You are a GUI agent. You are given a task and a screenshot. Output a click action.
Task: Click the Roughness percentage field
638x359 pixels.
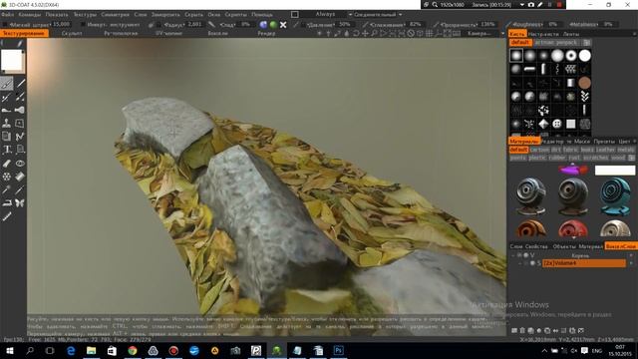point(552,24)
